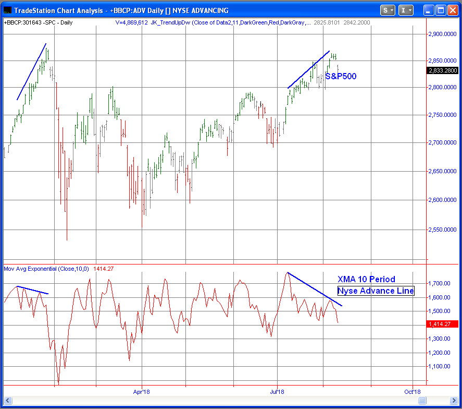The image size is (462, 409).
Task: Minimize the Chart Analysis window
Action: 429,10
